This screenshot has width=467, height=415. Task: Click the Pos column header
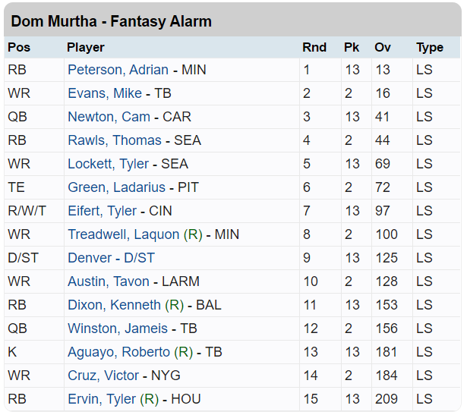pos(19,47)
